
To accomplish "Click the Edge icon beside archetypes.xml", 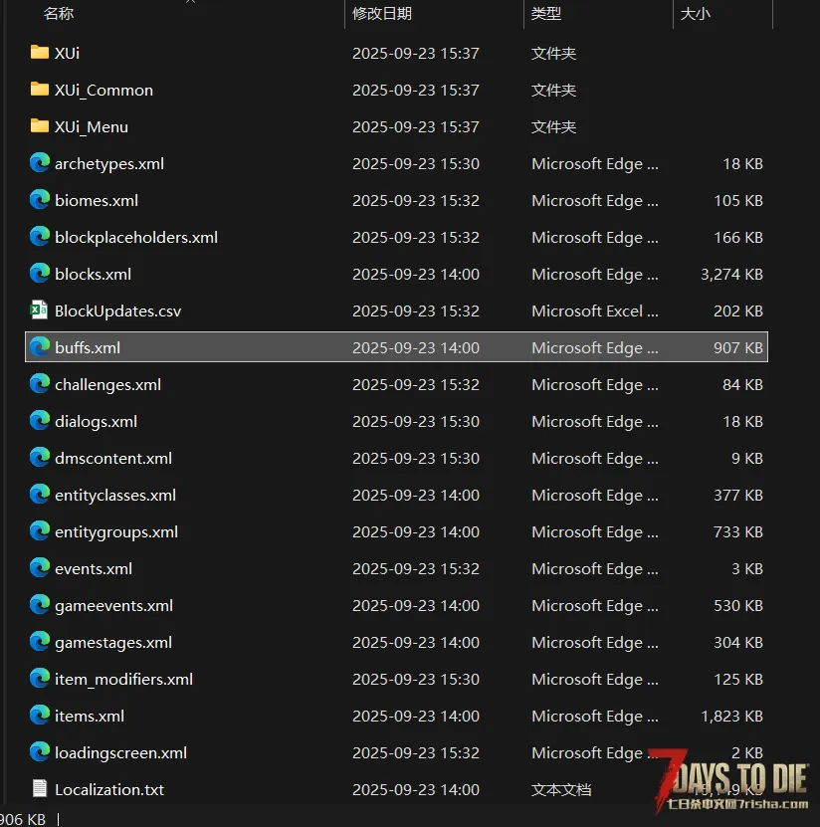I will pyautogui.click(x=40, y=163).
